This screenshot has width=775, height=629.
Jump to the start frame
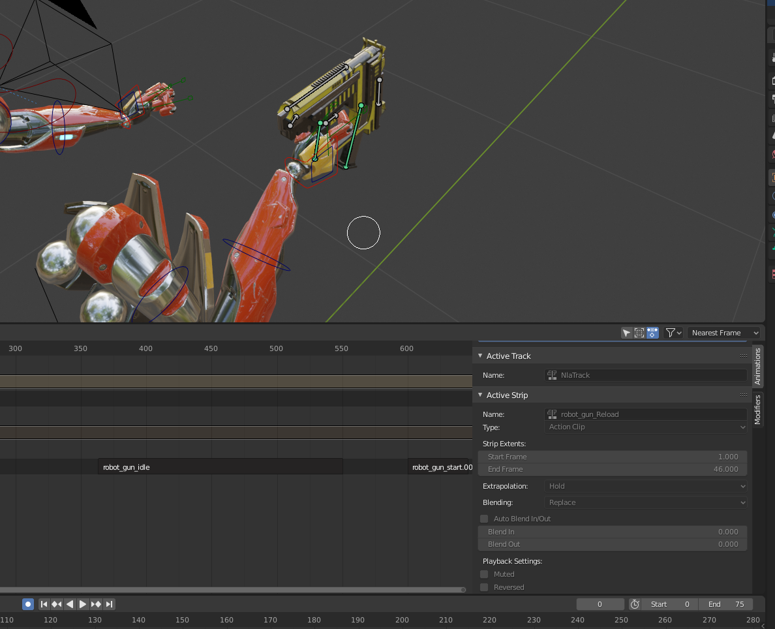click(x=44, y=604)
